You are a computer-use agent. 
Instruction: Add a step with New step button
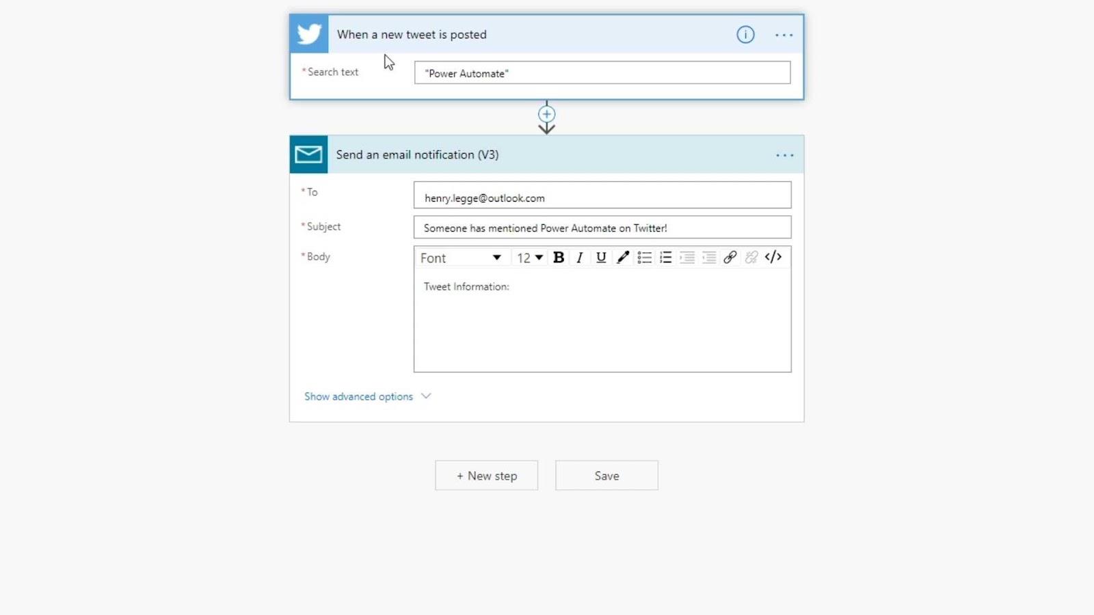487,476
